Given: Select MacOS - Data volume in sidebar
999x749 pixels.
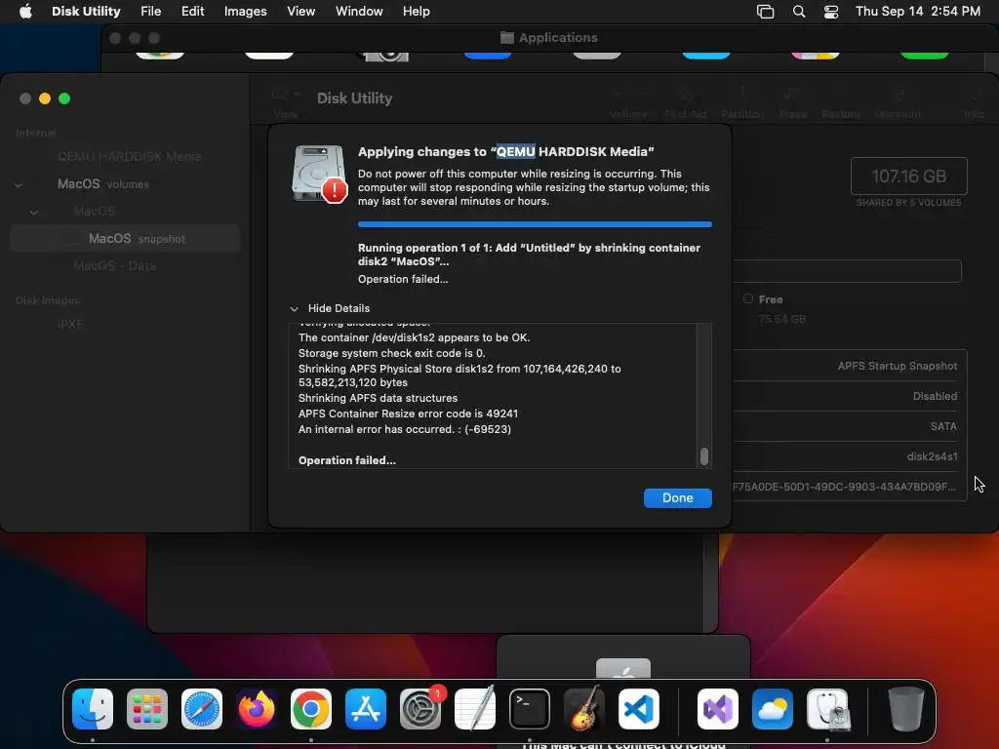Looking at the screenshot, I should coord(115,266).
